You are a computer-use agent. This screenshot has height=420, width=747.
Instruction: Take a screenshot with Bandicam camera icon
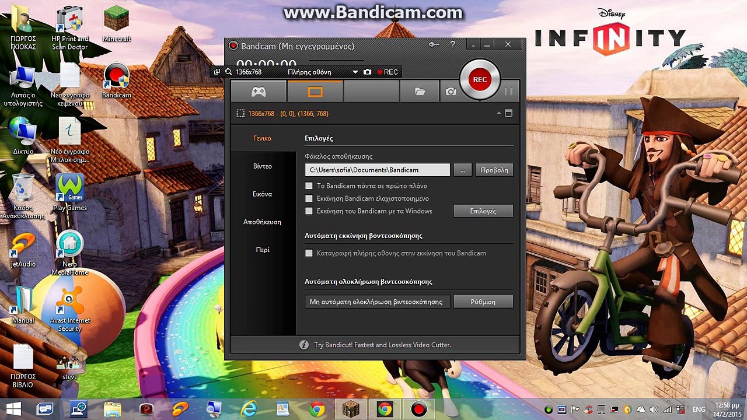click(451, 92)
